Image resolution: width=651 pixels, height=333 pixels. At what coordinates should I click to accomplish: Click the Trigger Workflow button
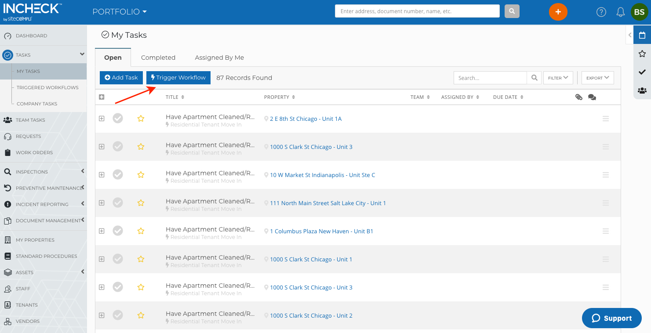click(178, 78)
